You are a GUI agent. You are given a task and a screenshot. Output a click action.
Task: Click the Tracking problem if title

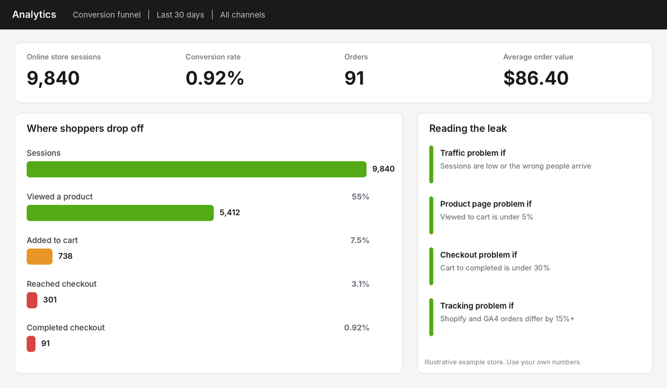pos(477,306)
